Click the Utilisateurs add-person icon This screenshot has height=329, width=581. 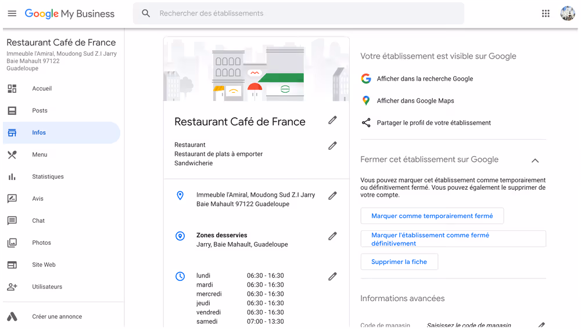[12, 287]
